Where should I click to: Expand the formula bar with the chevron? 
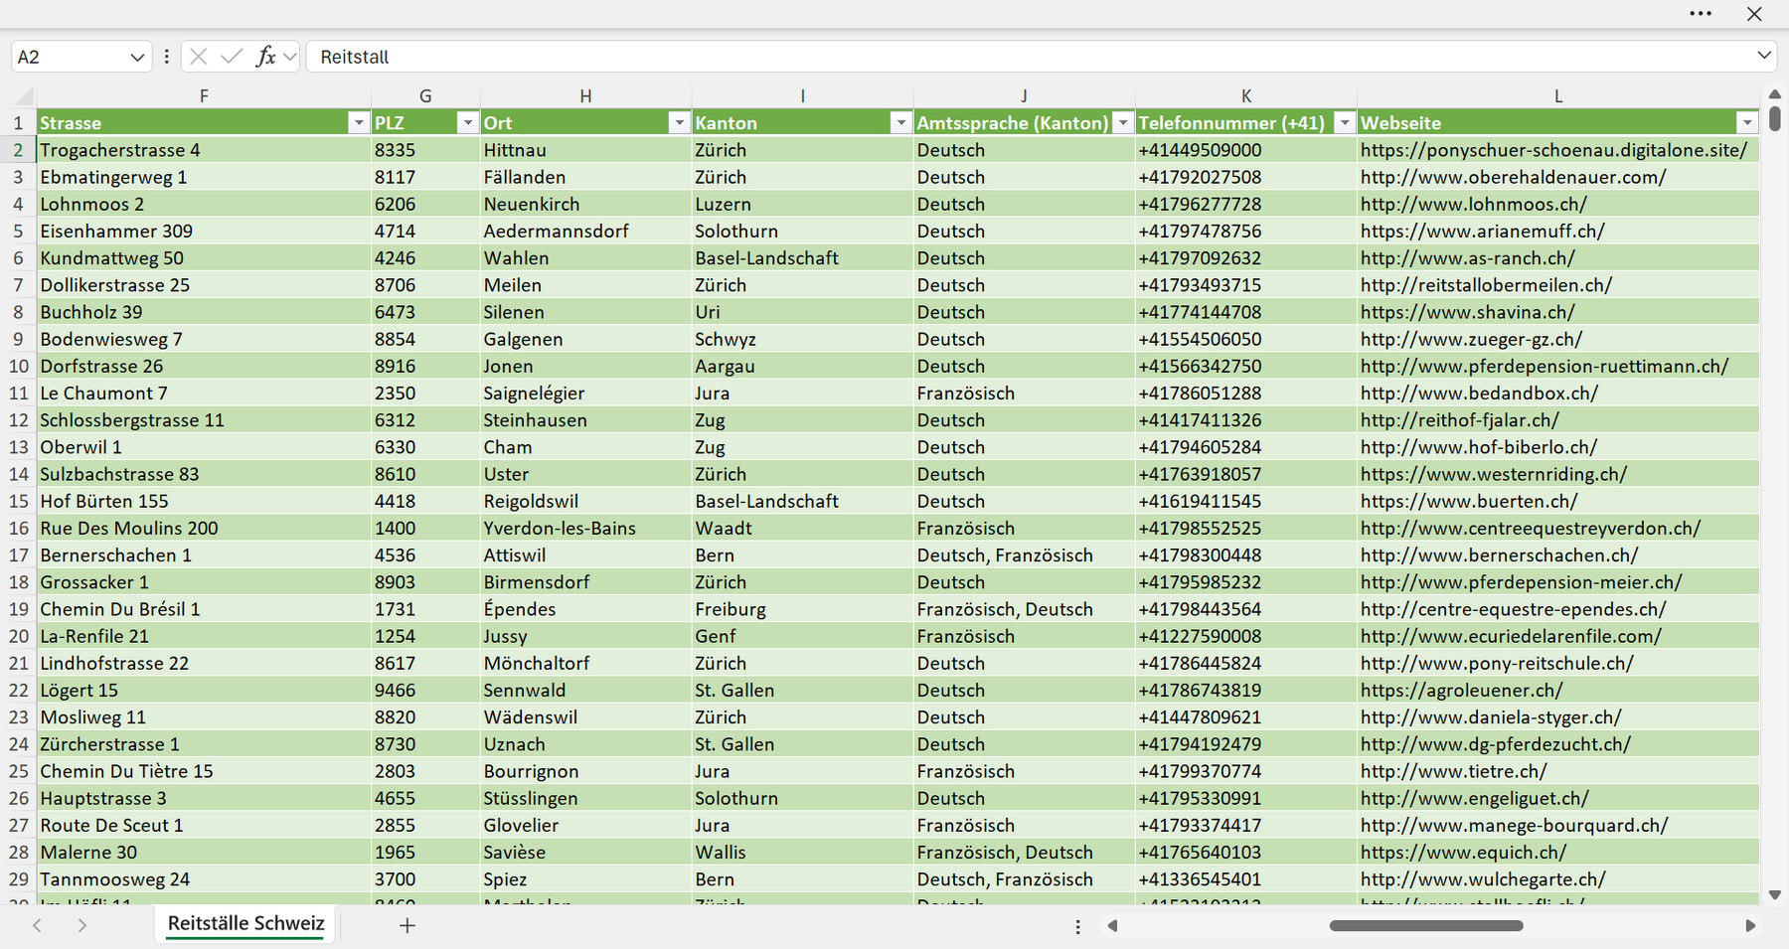(x=1764, y=56)
